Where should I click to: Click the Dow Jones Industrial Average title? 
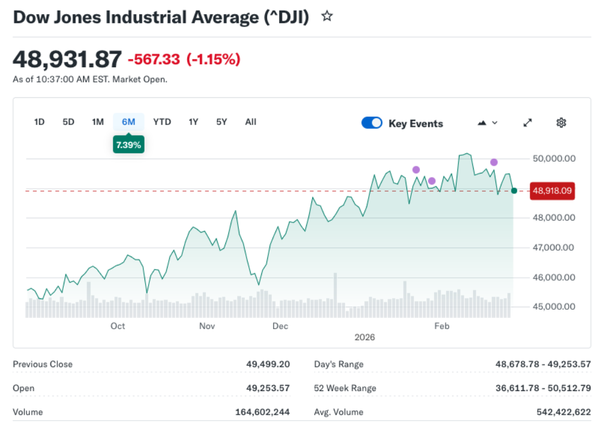160,17
